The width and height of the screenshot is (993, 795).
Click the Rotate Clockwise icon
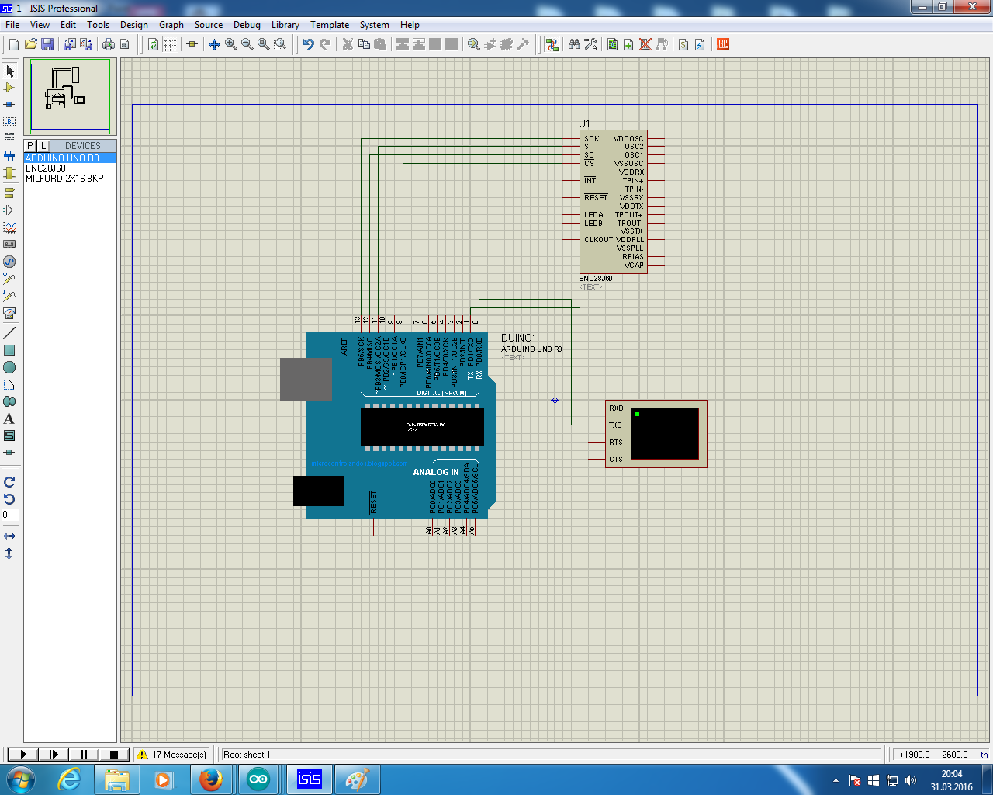(x=9, y=482)
